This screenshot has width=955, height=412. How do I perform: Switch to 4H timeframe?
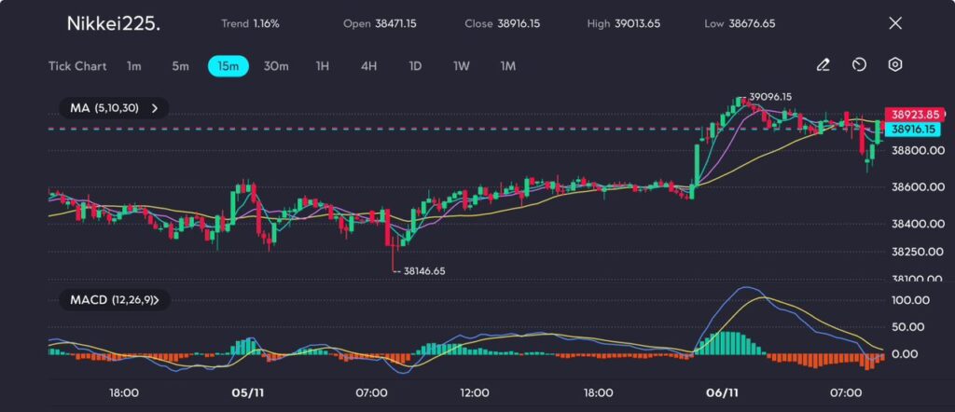(368, 66)
